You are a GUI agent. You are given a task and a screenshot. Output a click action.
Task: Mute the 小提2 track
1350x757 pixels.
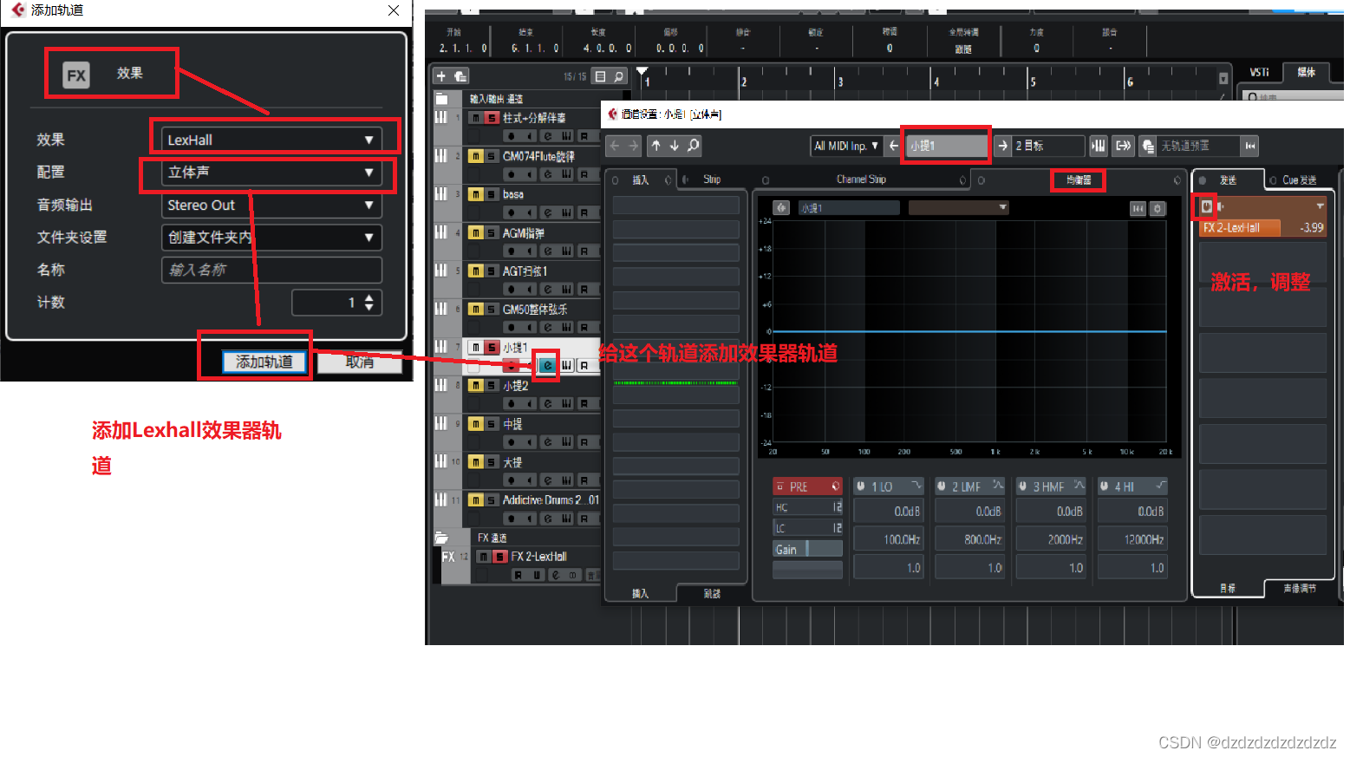click(475, 385)
